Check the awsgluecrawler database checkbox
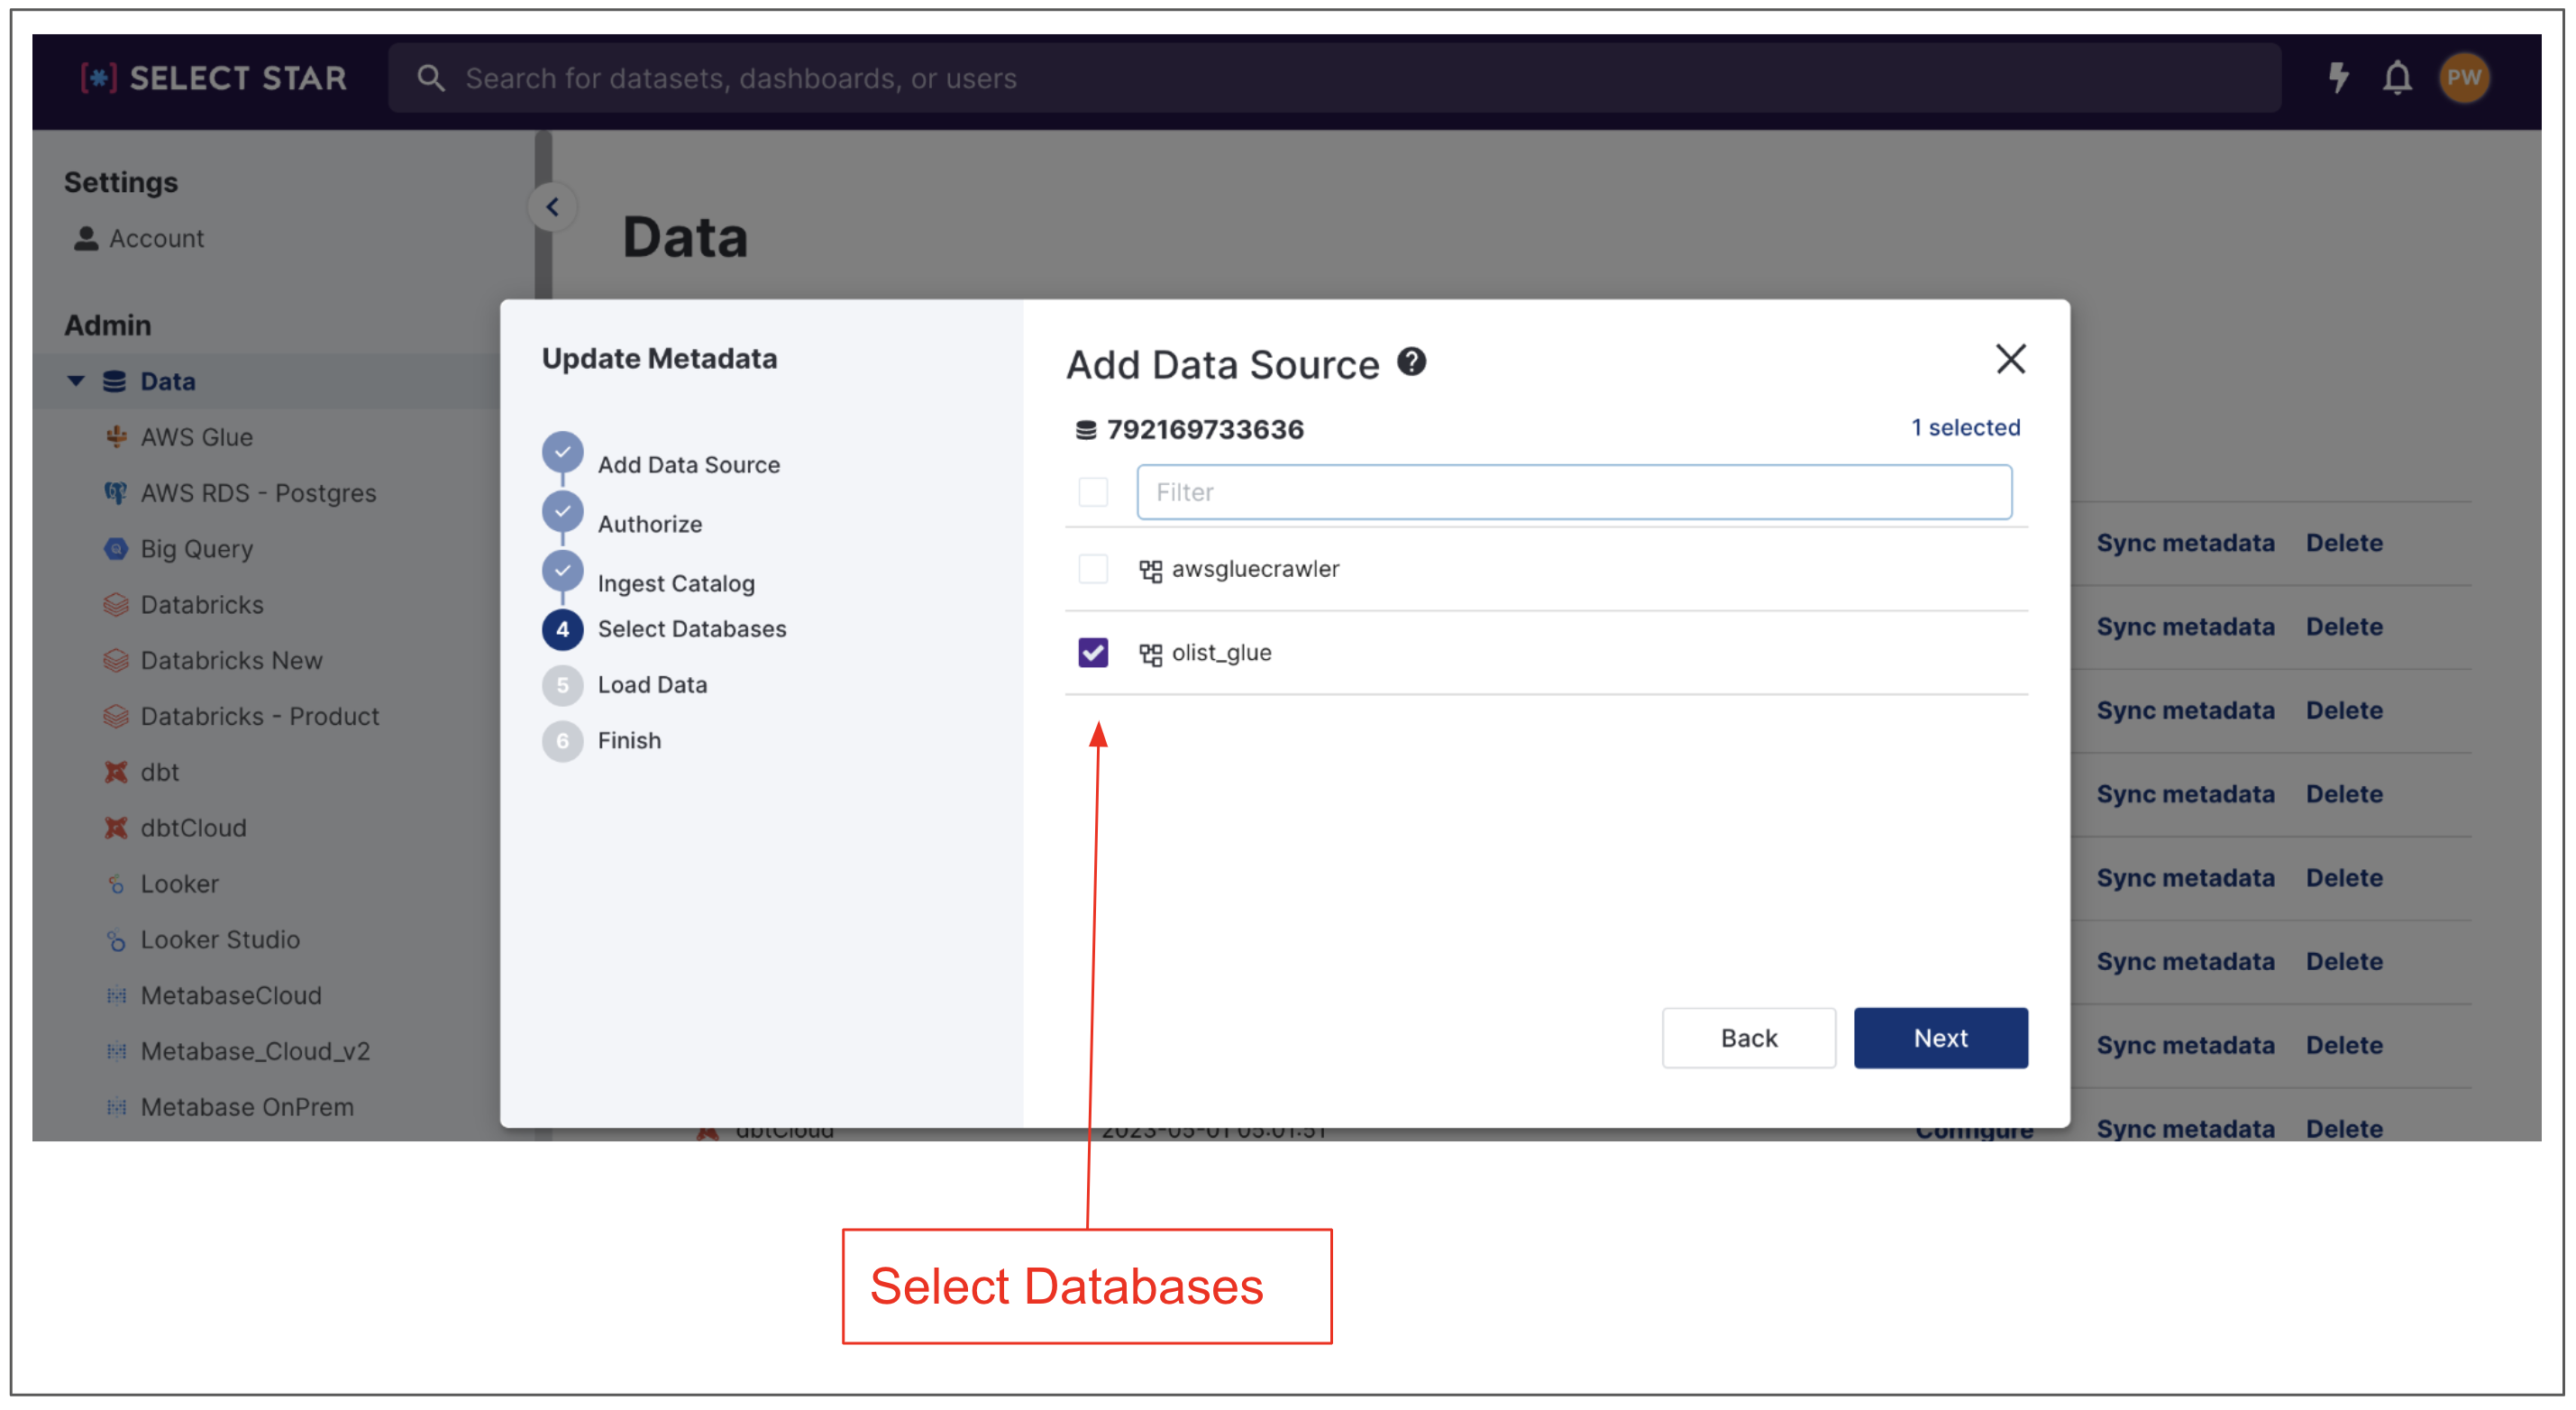The image size is (2576, 1410). point(1093,569)
